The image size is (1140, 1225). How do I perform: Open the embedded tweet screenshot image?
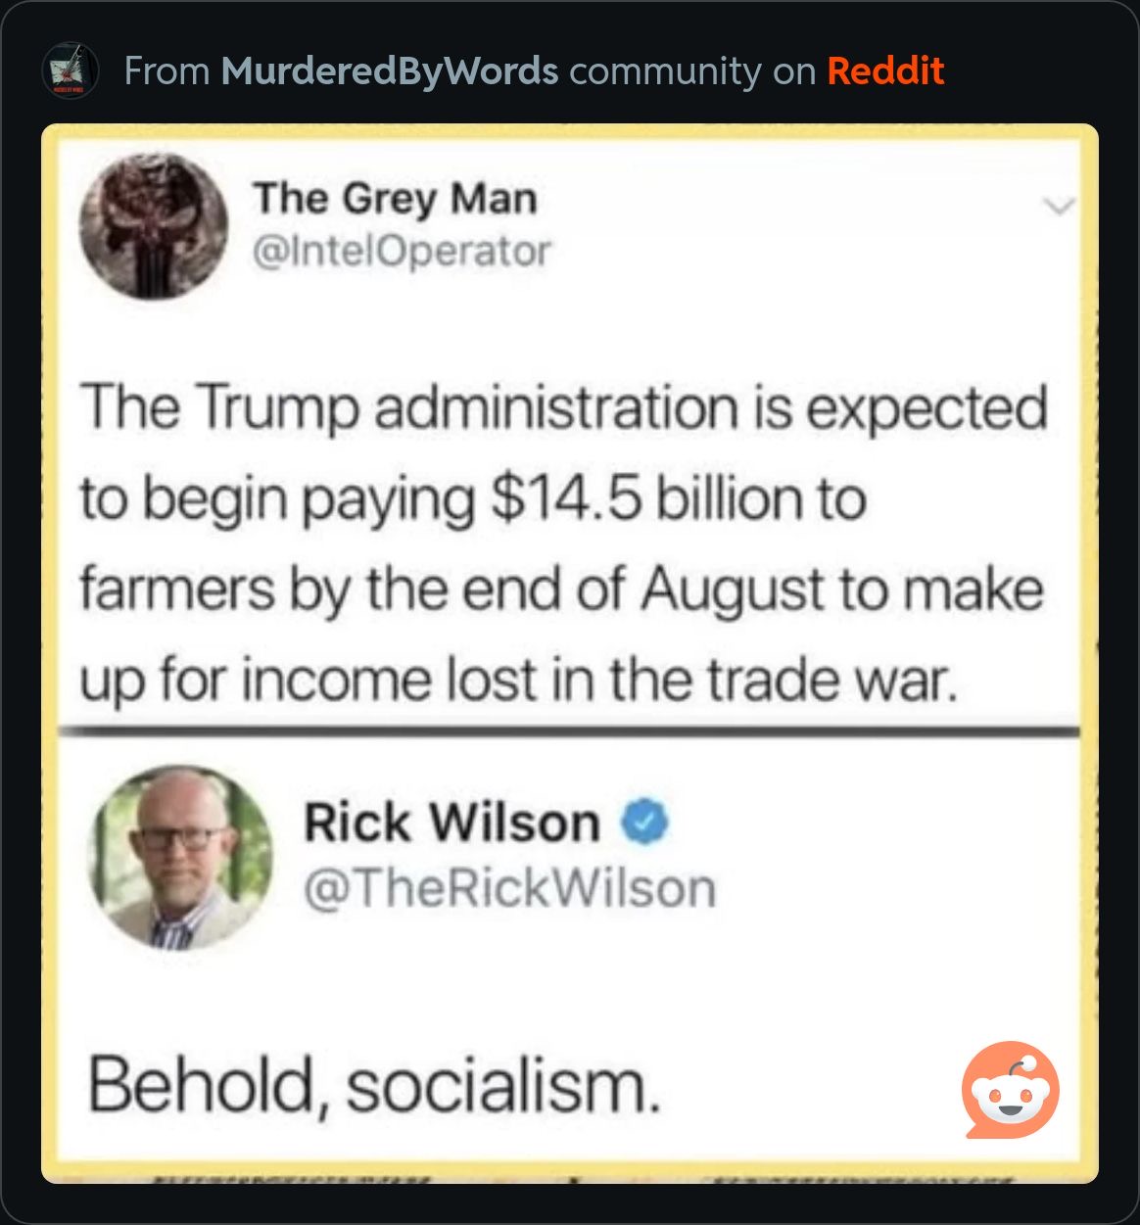(x=570, y=653)
